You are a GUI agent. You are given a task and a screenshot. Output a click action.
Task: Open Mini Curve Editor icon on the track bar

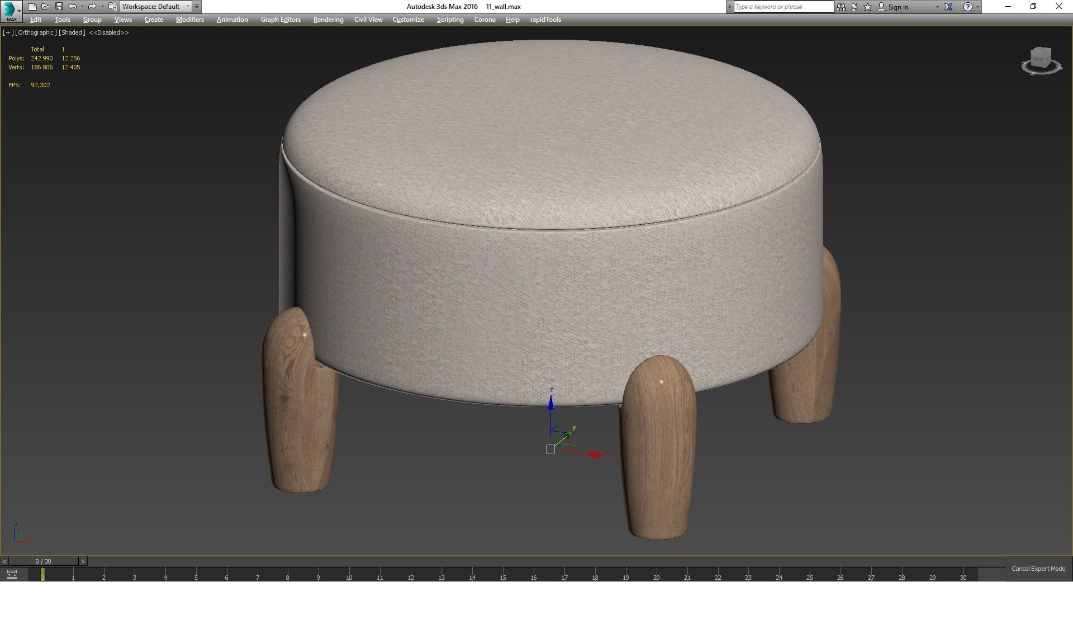[12, 574]
